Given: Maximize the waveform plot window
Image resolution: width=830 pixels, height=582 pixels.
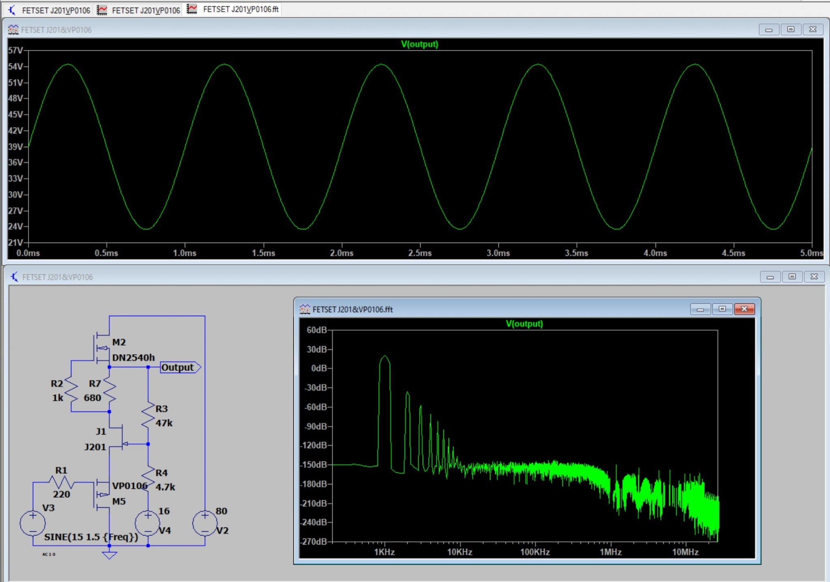Looking at the screenshot, I should click(791, 30).
